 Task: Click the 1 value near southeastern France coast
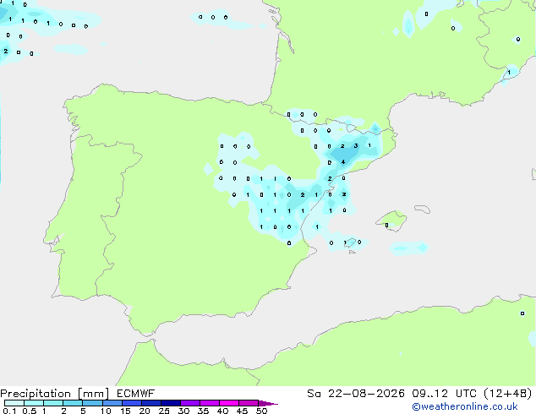tap(509, 73)
